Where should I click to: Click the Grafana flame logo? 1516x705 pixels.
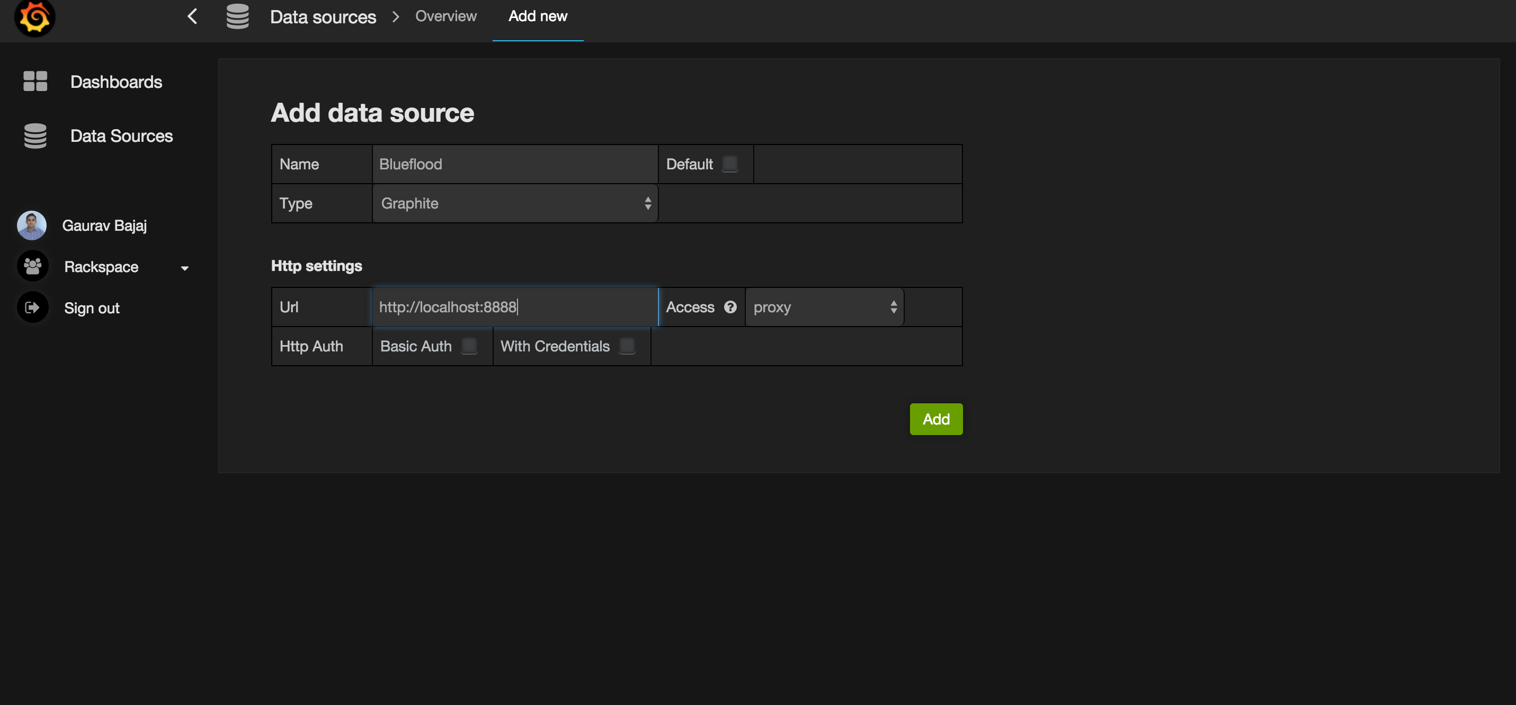tap(34, 17)
